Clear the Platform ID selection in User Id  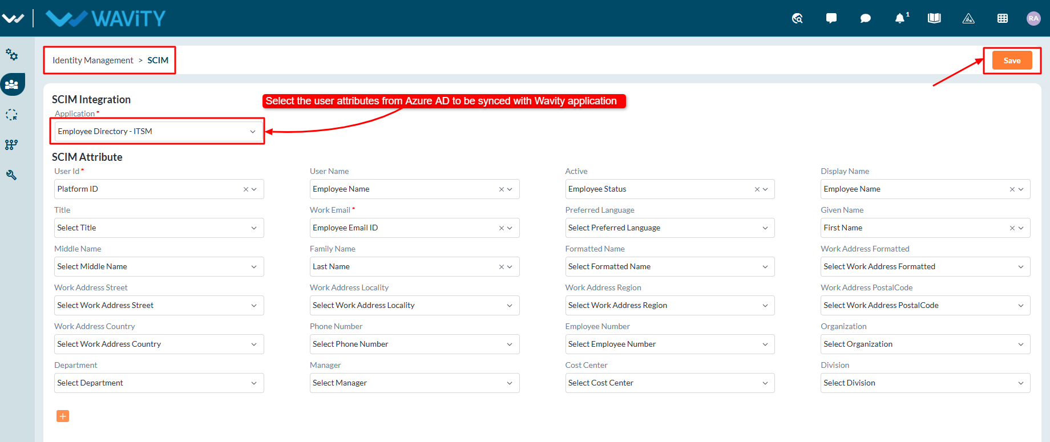[x=246, y=189]
